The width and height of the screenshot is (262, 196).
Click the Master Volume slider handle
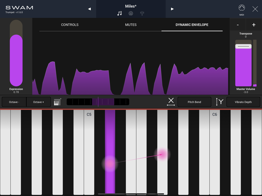pos(243,46)
